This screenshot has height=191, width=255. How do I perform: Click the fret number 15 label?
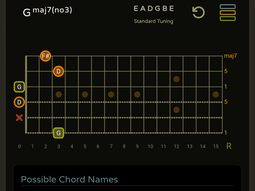coord(216,147)
